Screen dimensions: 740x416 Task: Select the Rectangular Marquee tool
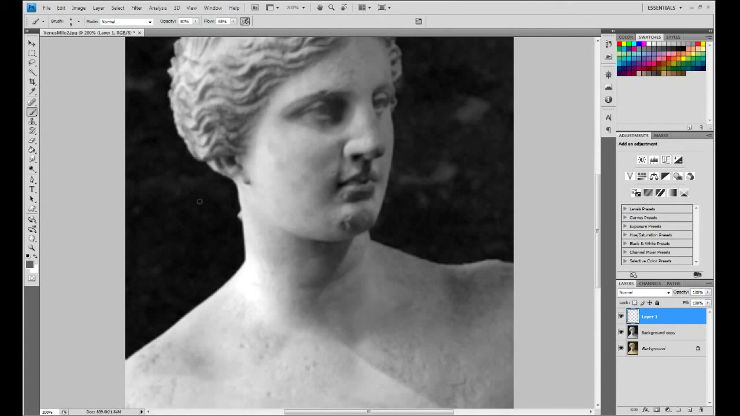click(32, 53)
